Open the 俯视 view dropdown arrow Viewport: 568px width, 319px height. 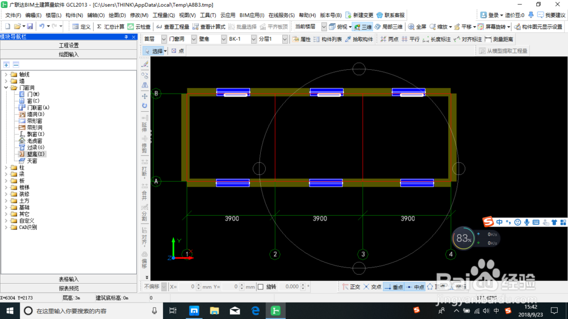(x=350, y=27)
